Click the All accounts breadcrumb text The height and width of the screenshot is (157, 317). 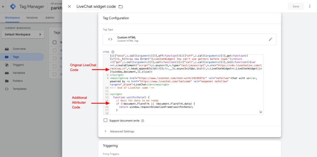(x=56, y=3)
